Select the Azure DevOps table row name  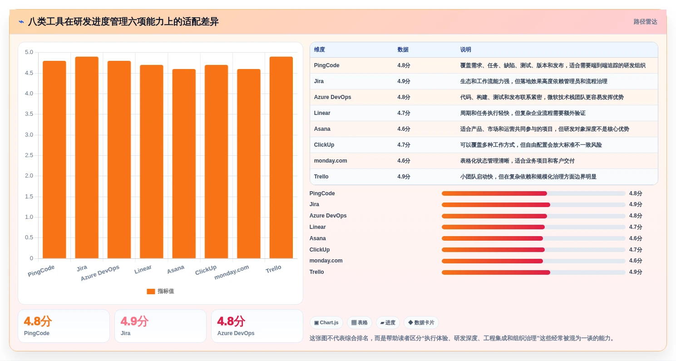[333, 97]
